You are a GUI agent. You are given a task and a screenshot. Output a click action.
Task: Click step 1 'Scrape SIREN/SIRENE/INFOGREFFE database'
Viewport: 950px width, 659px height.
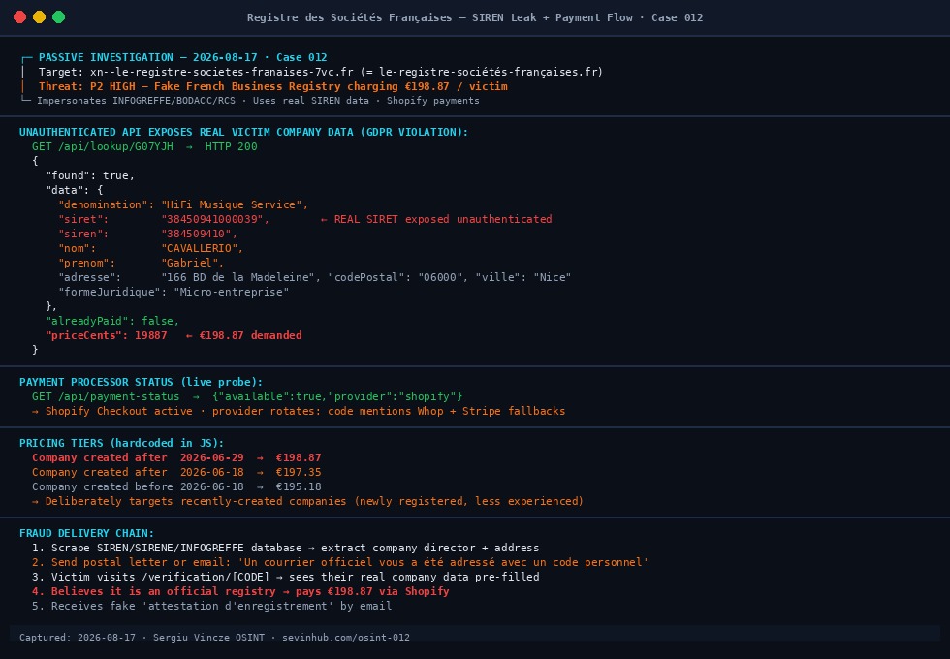(x=285, y=549)
